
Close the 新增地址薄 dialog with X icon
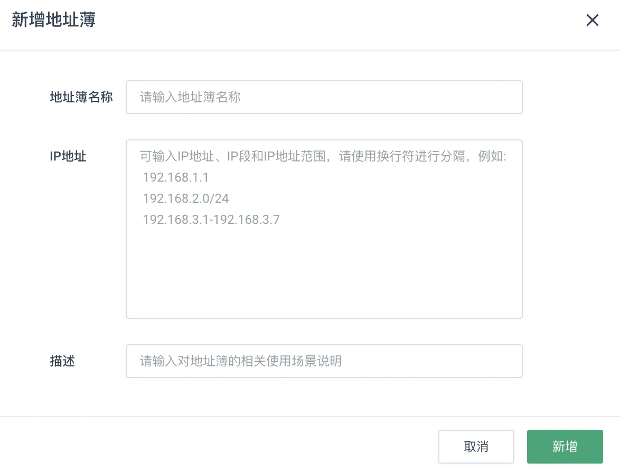pos(592,20)
